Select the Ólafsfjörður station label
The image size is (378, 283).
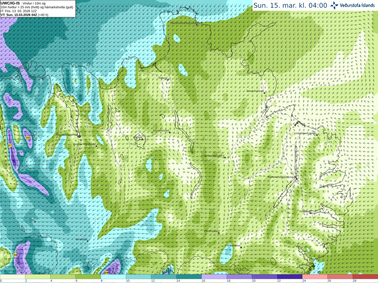35,77
